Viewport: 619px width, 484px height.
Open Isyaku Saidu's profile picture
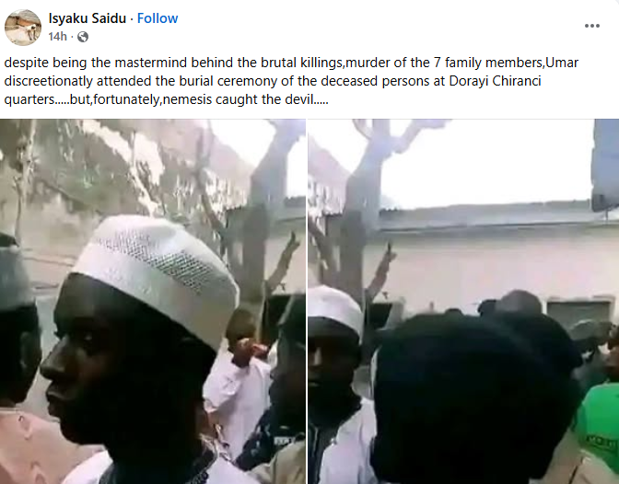pyautogui.click(x=23, y=28)
